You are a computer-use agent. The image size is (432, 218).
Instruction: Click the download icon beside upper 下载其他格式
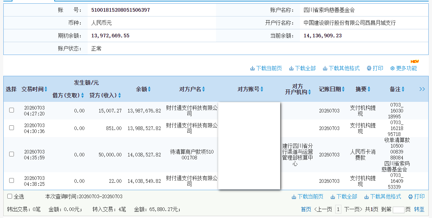325,69
